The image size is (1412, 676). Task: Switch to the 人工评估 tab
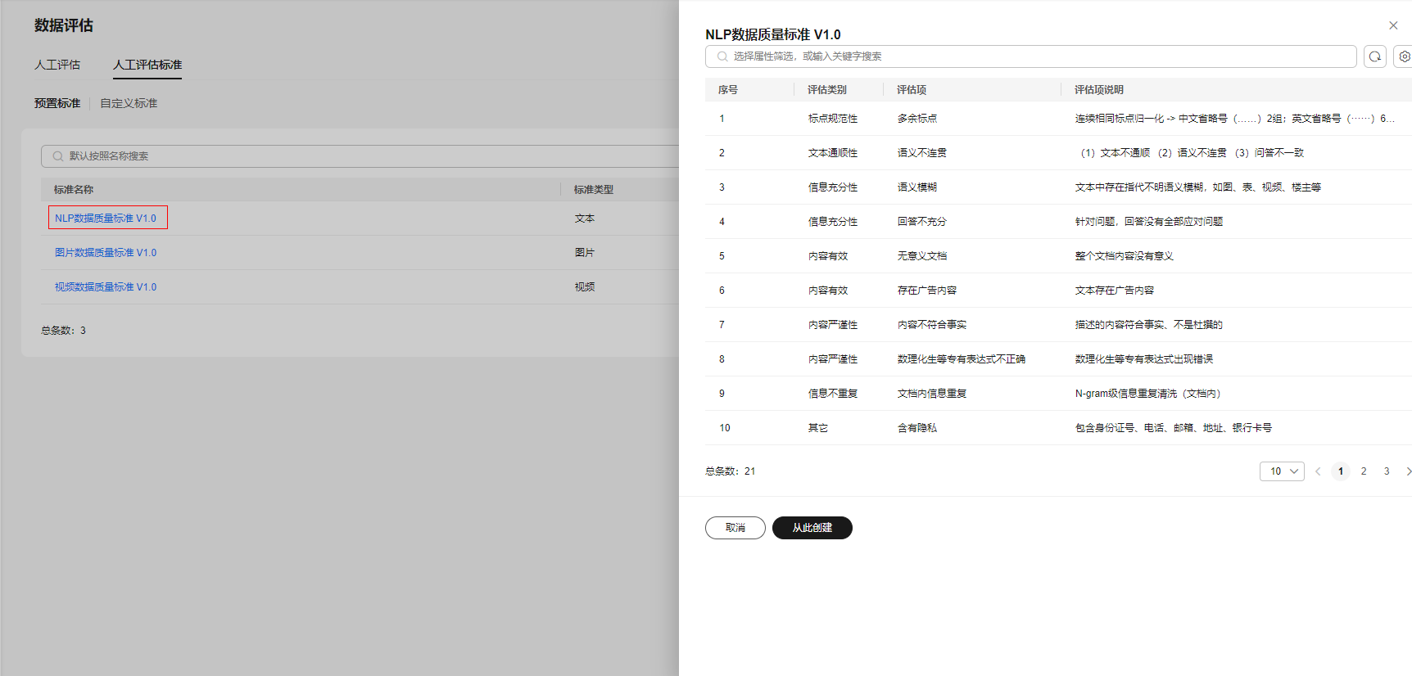pyautogui.click(x=57, y=65)
